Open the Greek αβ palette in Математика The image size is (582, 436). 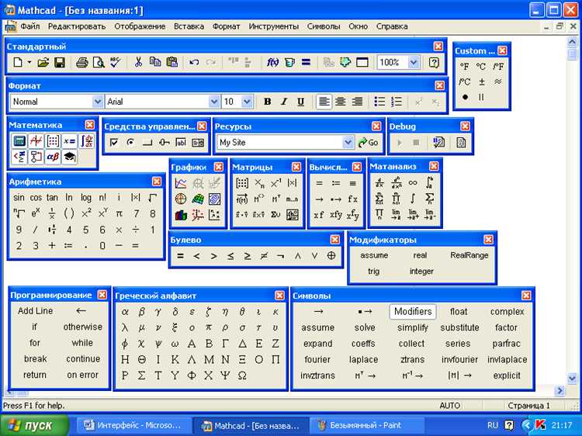(53, 157)
